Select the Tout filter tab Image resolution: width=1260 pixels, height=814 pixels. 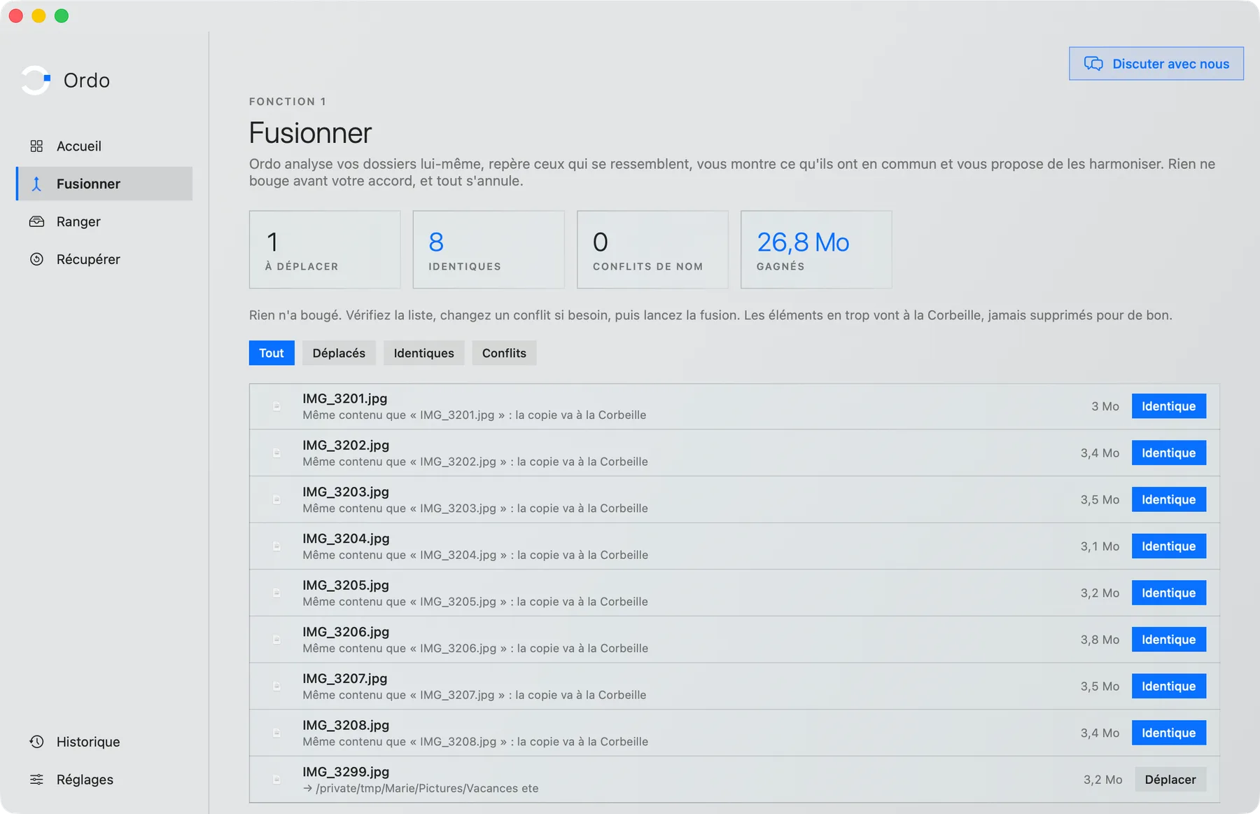tap(272, 353)
